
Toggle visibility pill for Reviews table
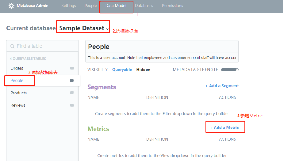click(72, 105)
